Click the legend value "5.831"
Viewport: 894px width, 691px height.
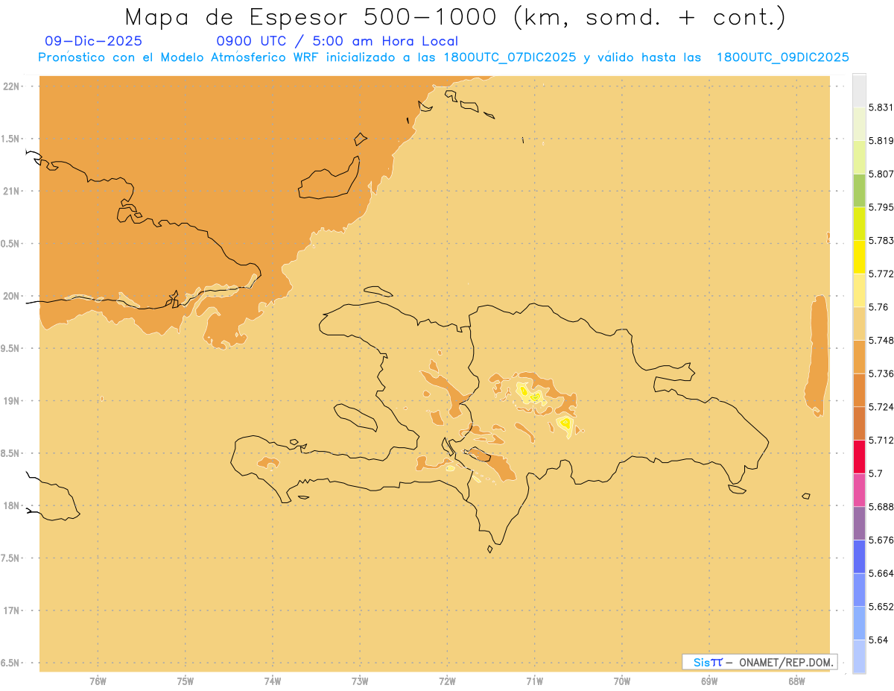pyautogui.click(x=881, y=107)
